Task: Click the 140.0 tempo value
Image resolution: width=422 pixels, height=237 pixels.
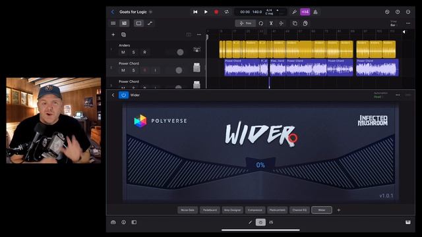Action: 257,12
